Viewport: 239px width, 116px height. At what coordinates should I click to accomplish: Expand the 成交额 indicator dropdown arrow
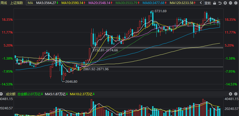tap(1, 94)
